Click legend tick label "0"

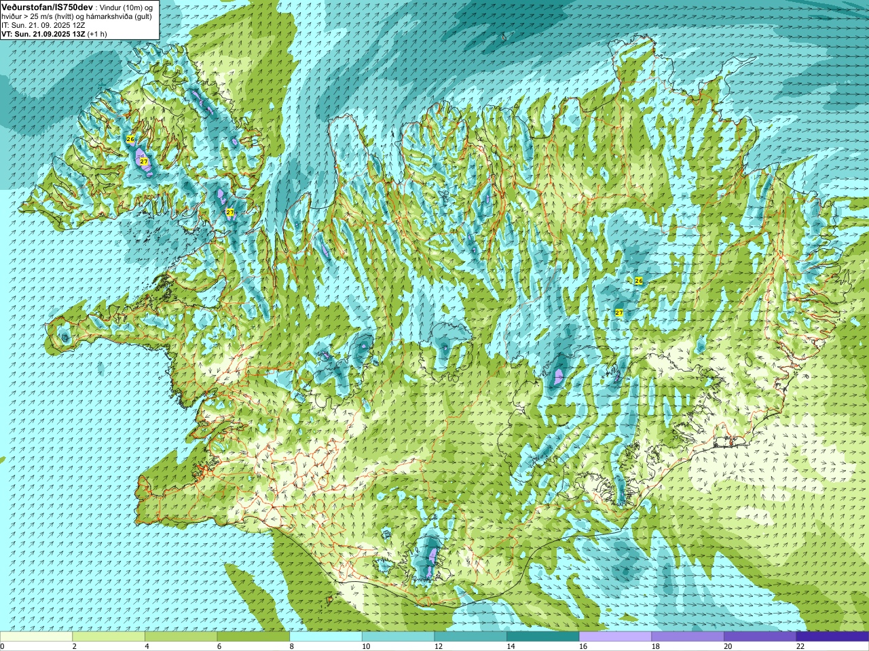pyautogui.click(x=2, y=646)
